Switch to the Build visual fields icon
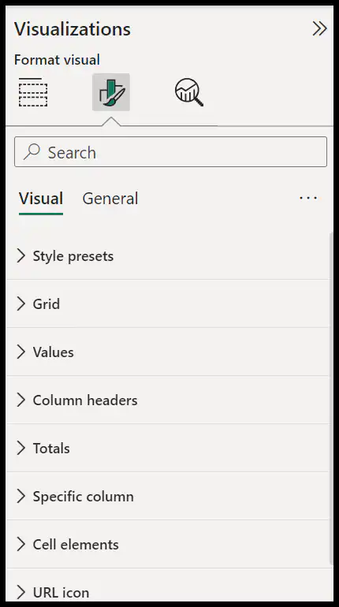This screenshot has height=607, width=339. (x=33, y=92)
